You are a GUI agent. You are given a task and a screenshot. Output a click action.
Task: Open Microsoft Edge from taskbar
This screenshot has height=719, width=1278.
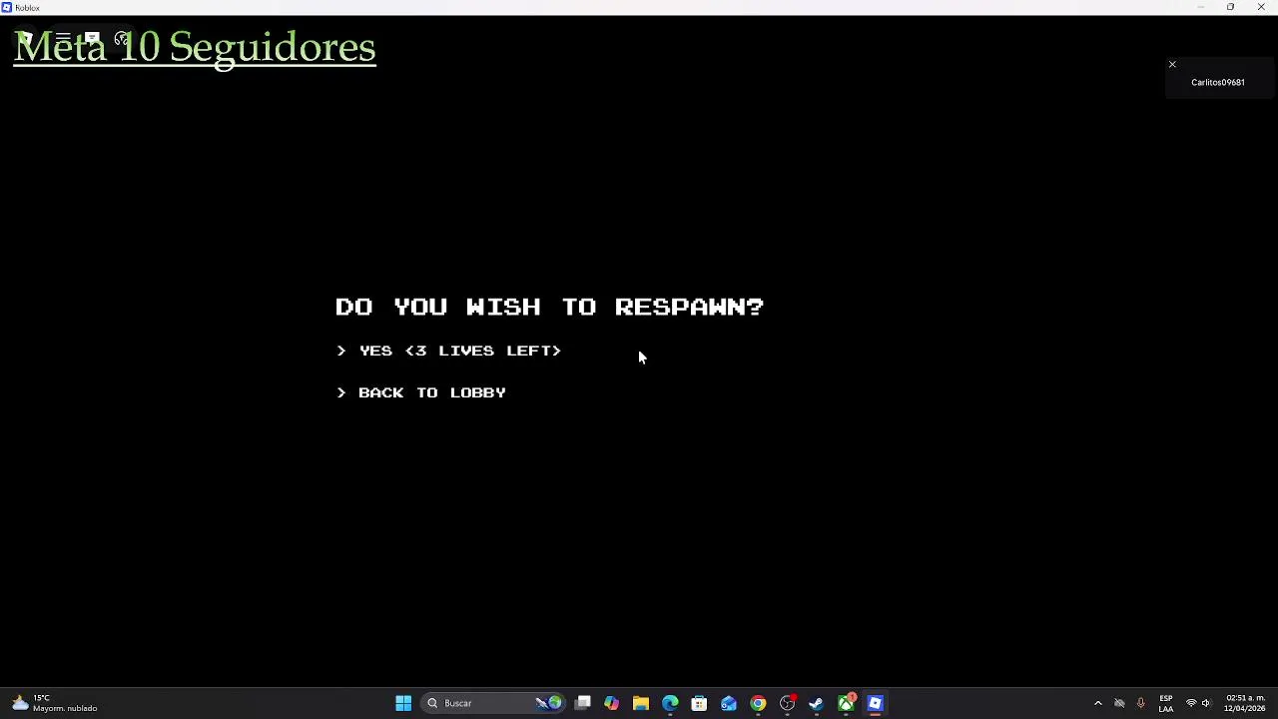click(670, 703)
